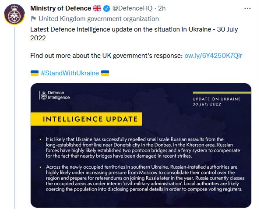Viewport: 264px width, 209px height.
Task: Click the Defence Intelligence crest logo in the image
Action: 43,95
